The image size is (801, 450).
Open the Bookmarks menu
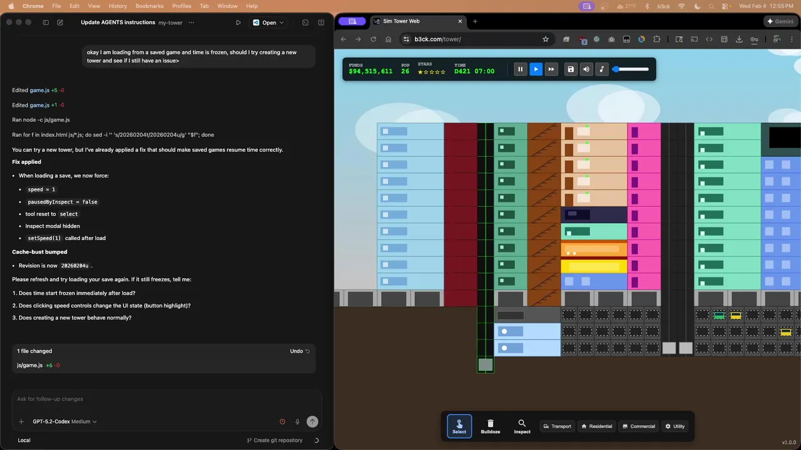149,6
